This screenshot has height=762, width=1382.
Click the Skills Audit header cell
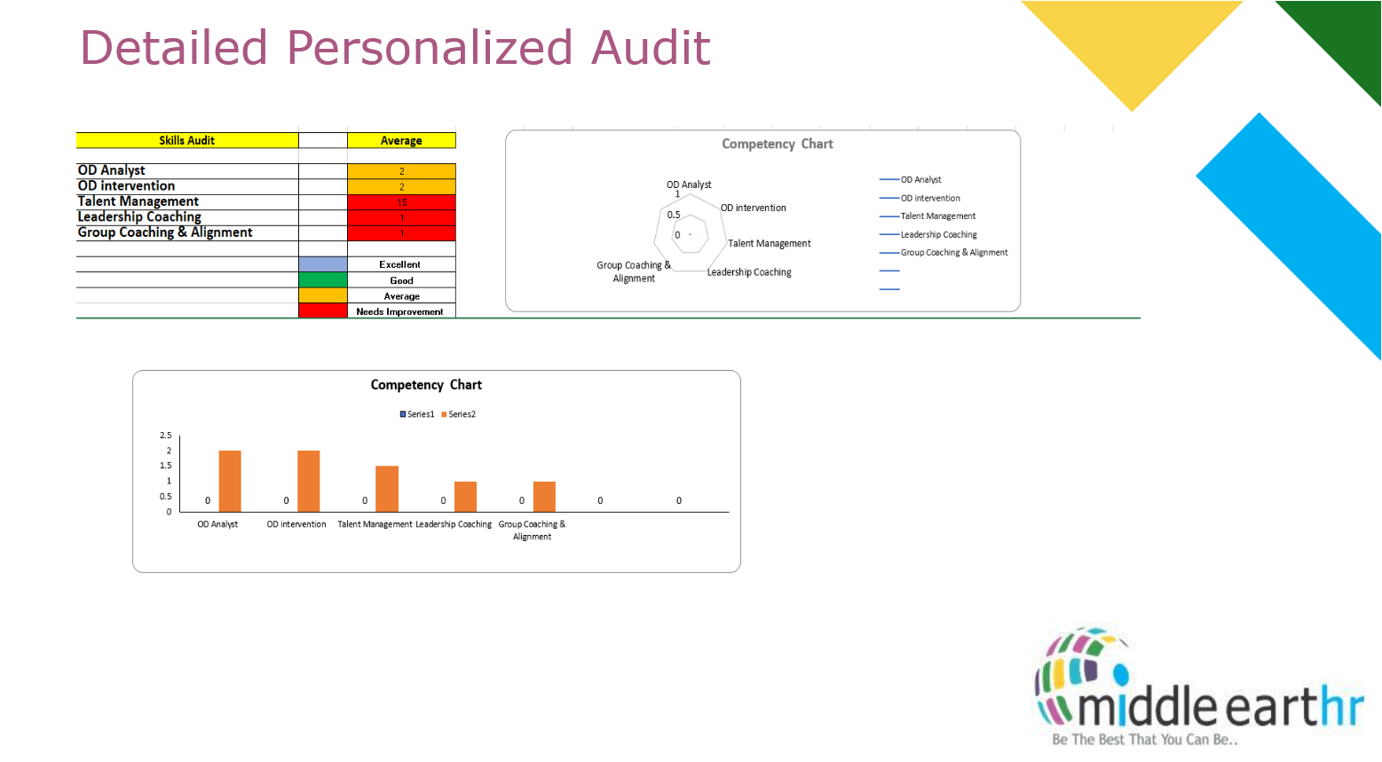(187, 140)
